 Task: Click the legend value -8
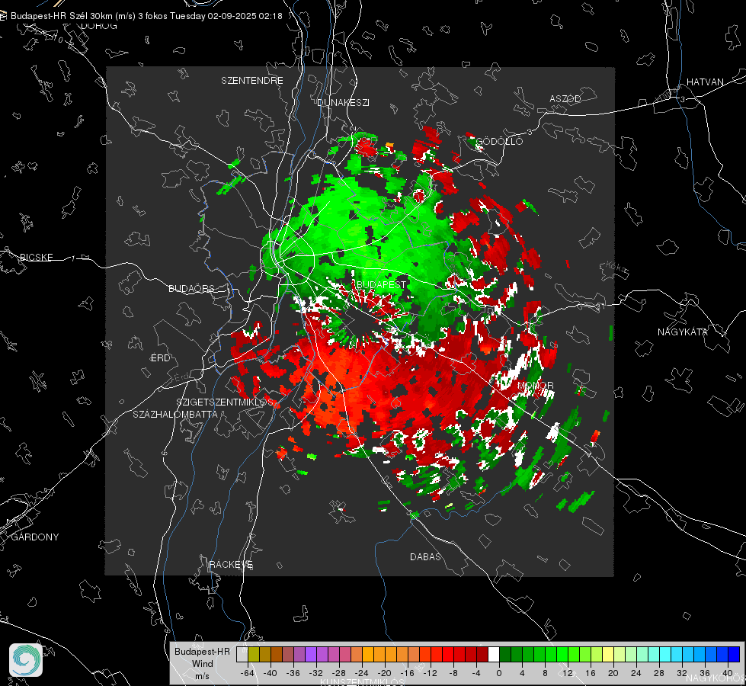coord(453,673)
